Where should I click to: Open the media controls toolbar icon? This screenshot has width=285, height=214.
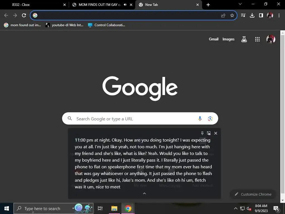tap(243, 15)
